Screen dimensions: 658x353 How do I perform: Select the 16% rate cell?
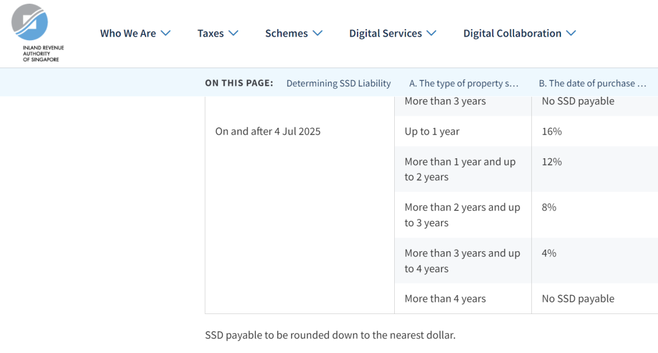click(595, 131)
